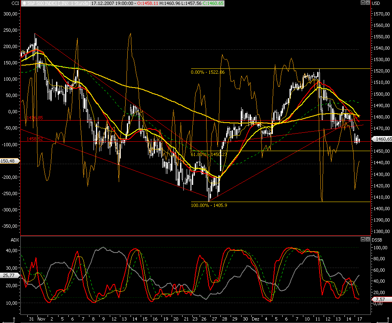Select the ADX pane label
The image size is (392, 323).
tap(15, 240)
